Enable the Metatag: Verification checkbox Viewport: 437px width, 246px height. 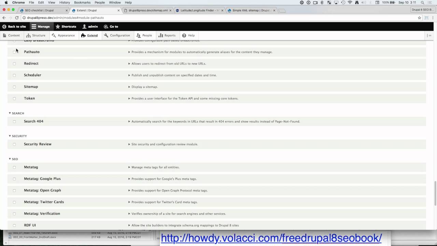14,214
